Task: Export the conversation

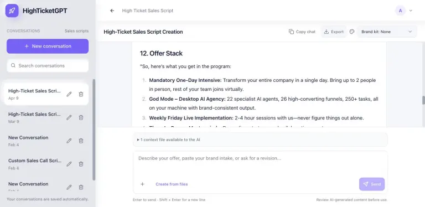Action: pyautogui.click(x=334, y=32)
